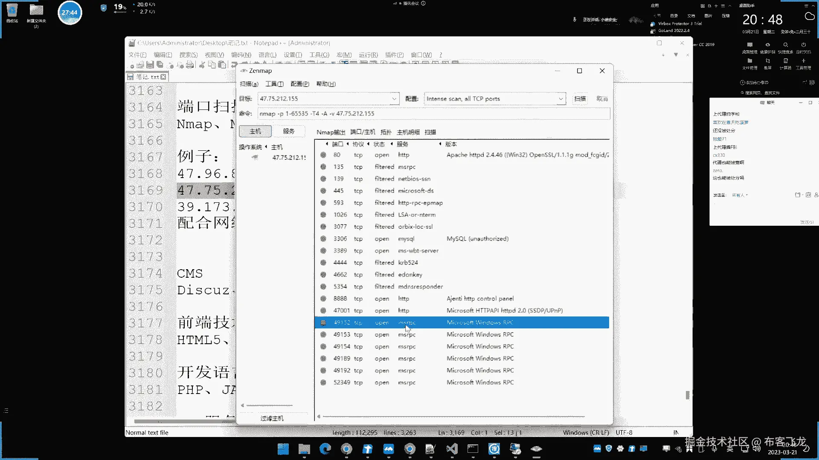Click the Save icon in Notepad++ toolbar

click(x=150, y=65)
